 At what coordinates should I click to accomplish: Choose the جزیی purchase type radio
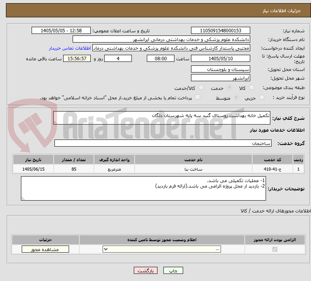(x=262, y=97)
